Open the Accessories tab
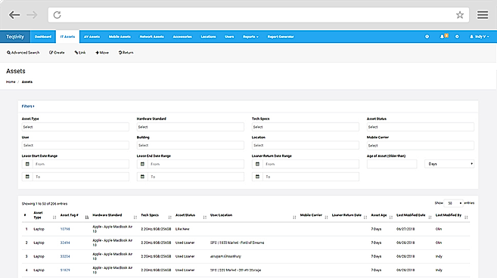The image size is (497, 278). [182, 37]
